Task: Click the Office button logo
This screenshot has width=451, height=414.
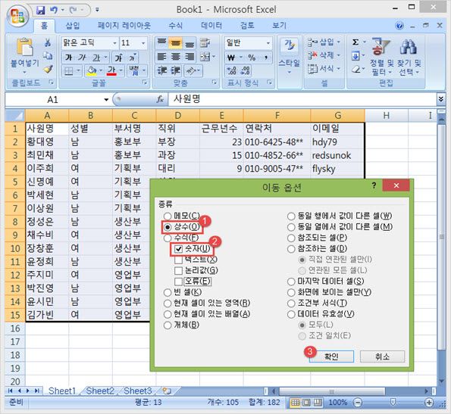Action: (x=17, y=16)
